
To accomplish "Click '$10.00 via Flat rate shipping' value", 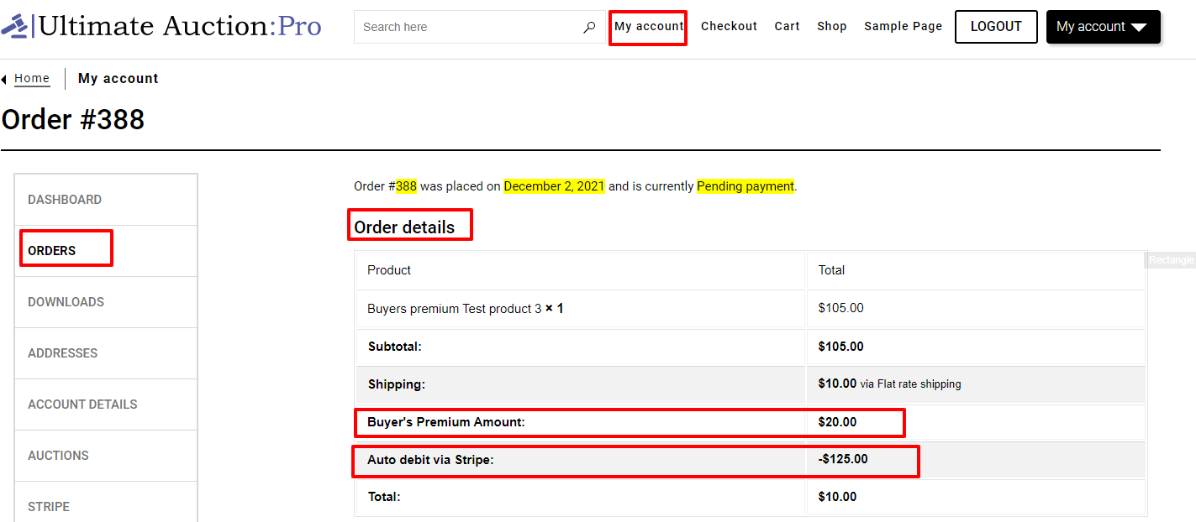I will click(889, 384).
